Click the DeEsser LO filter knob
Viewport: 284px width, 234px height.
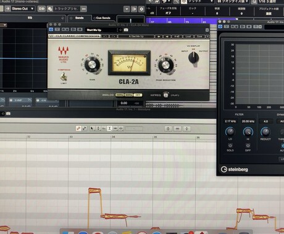coord(230,132)
